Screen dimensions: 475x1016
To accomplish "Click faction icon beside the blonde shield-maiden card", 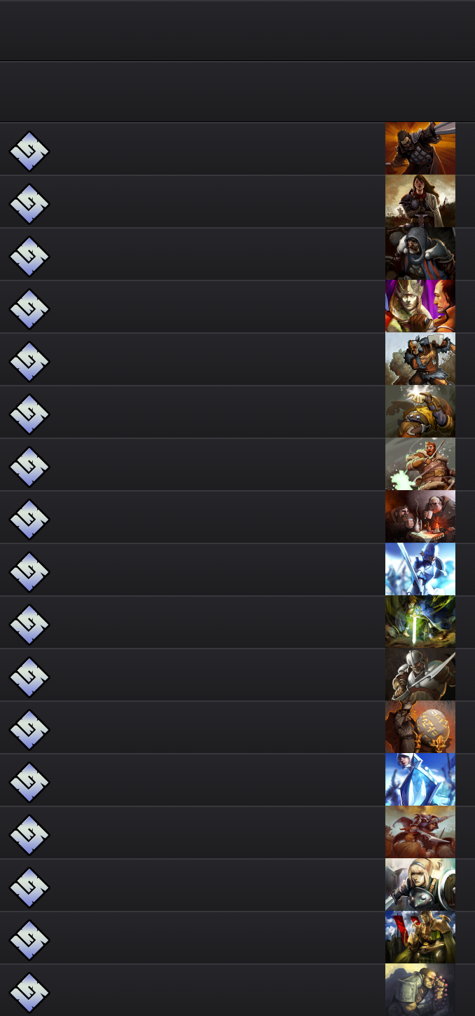I will [29, 888].
